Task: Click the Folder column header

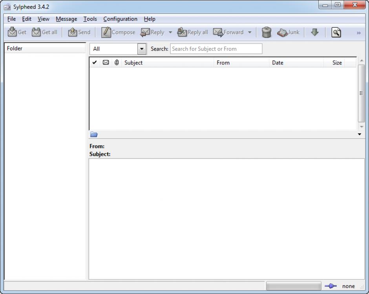Action: point(45,48)
